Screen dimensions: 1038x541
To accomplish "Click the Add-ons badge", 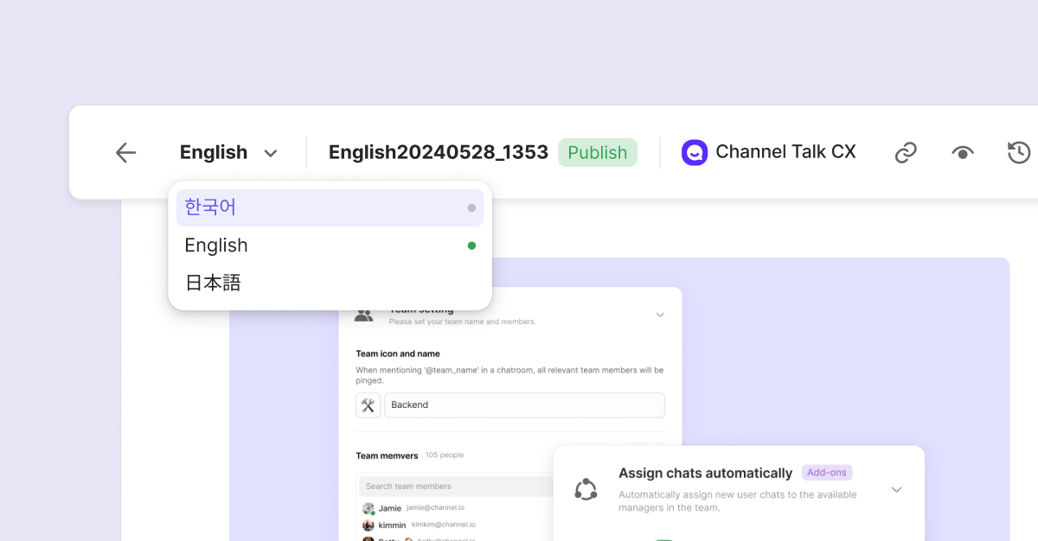I will point(827,473).
